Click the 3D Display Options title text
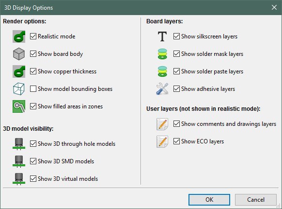The height and width of the screenshot is (209, 282). click(29, 8)
